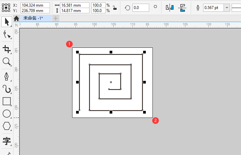Select the Ellipse tool
The height and width of the screenshot is (155, 241).
click(x=7, y=114)
